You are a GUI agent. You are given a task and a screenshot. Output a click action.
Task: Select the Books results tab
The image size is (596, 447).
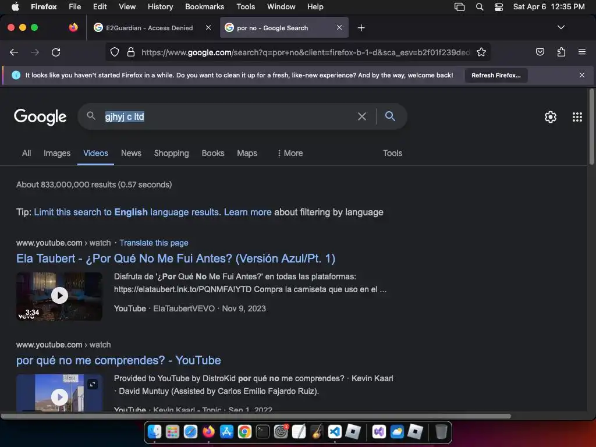pos(213,153)
